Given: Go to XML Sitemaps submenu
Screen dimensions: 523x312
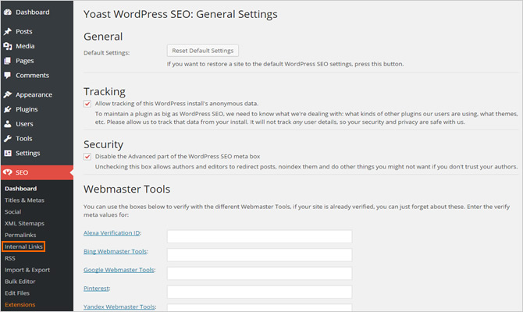Looking at the screenshot, I should (24, 224).
